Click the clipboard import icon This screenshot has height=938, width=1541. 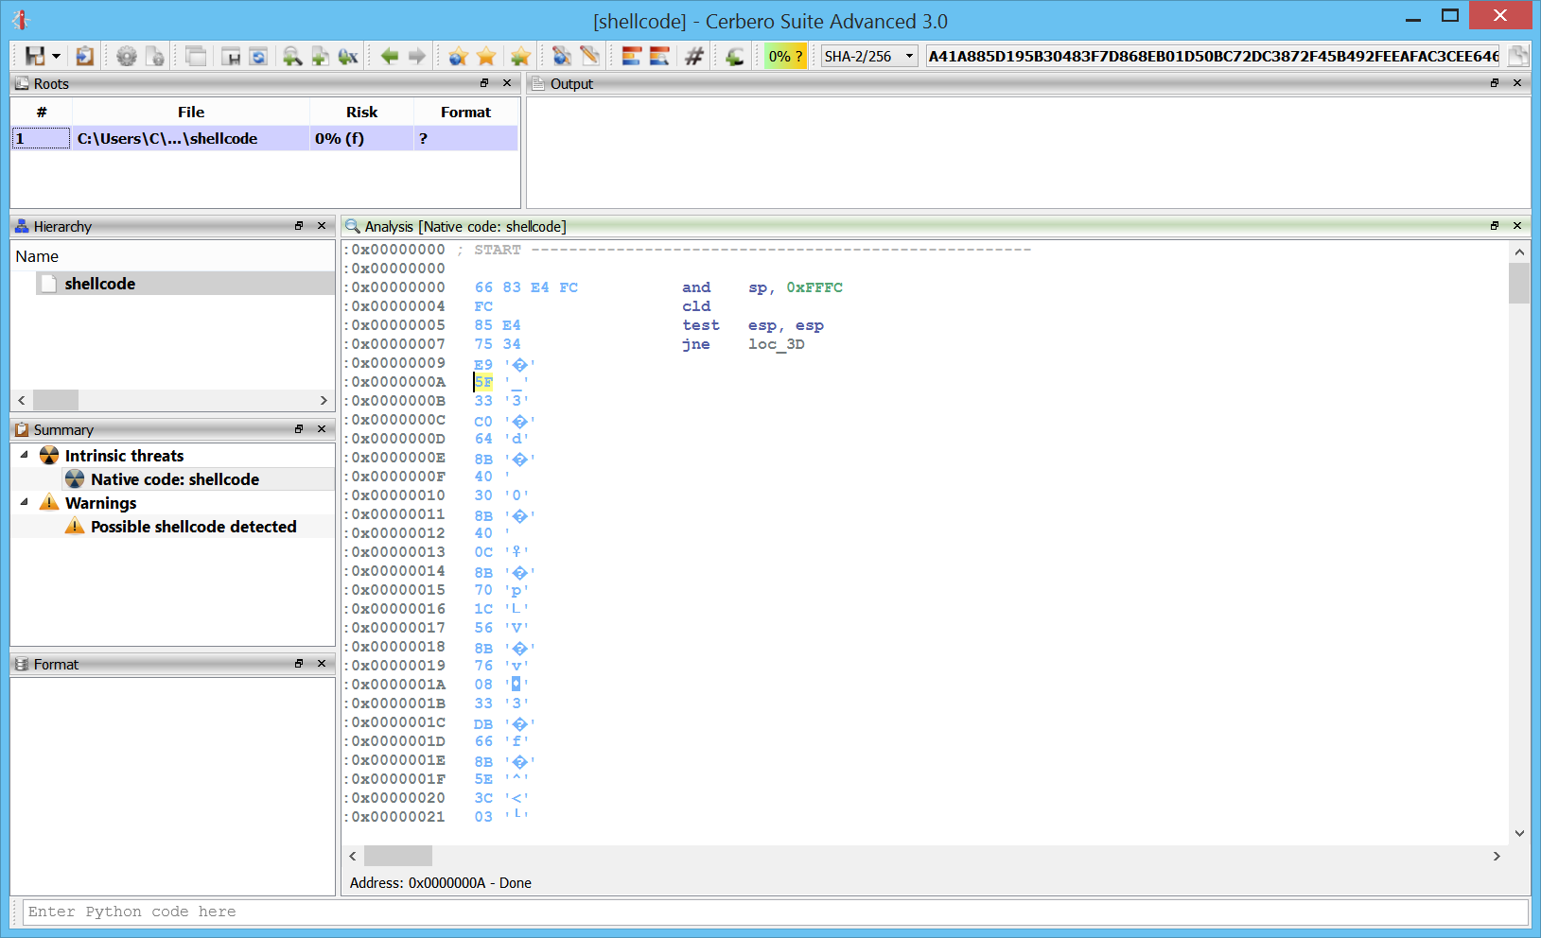coord(84,56)
